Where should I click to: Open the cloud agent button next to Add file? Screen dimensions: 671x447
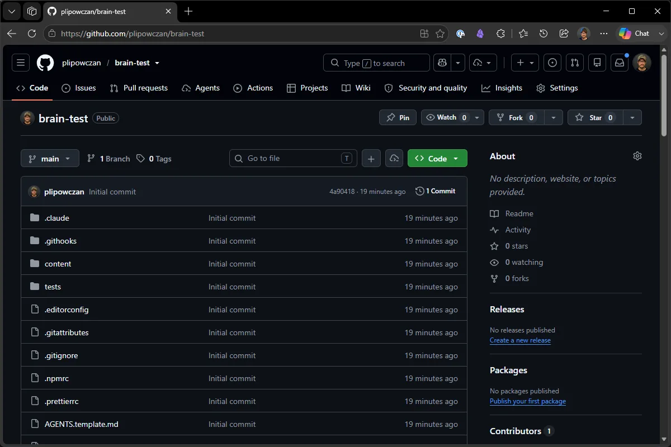tap(394, 159)
